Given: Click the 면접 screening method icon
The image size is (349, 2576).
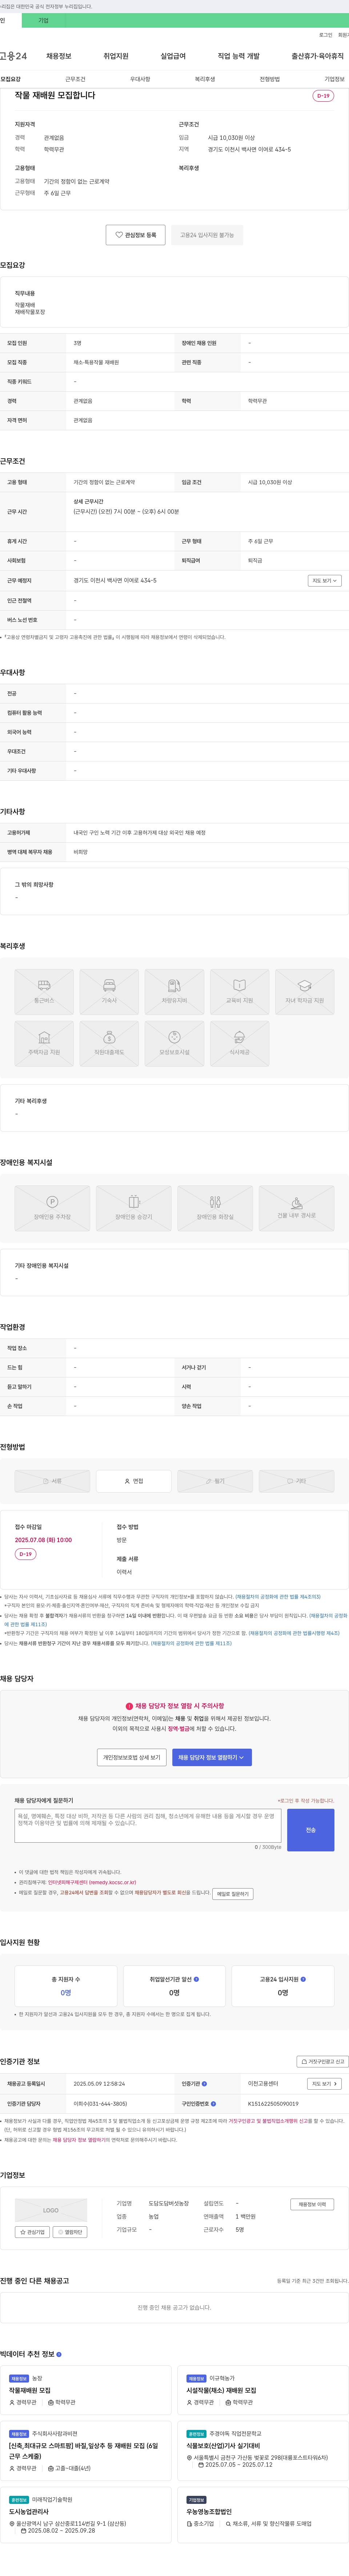Looking at the screenshot, I should [x=134, y=1481].
